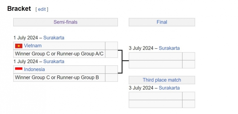Open the Indonesia team link
This screenshot has width=238, height=114.
pos(34,69)
